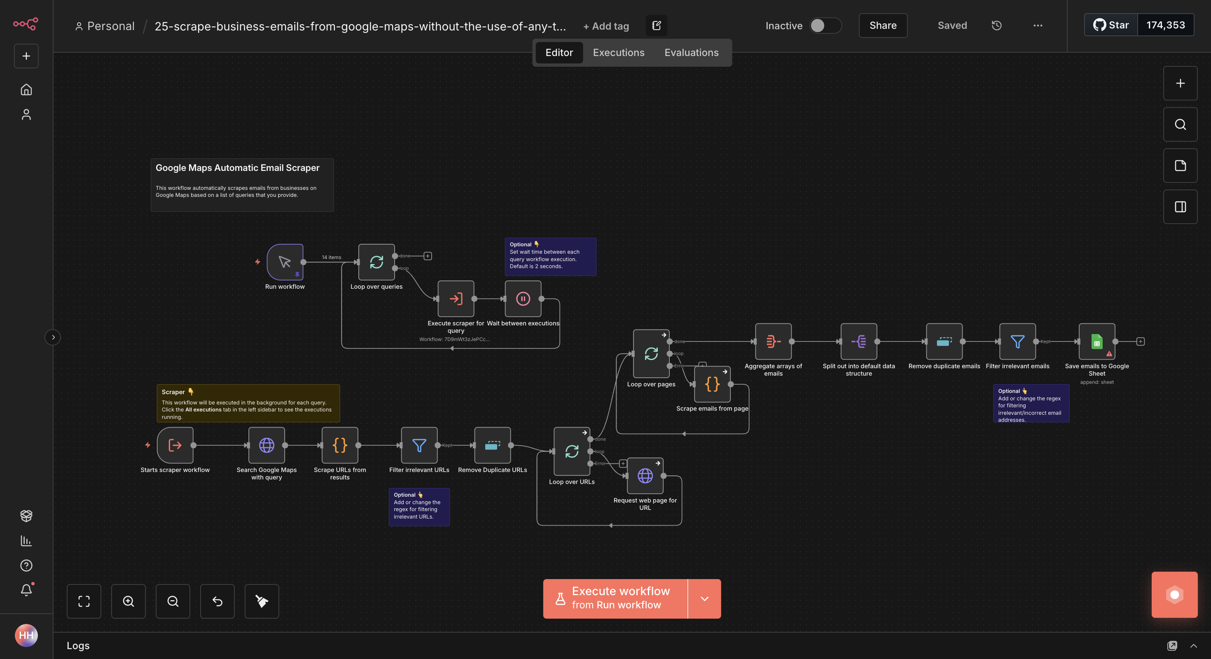Open the notifications bell in sidebar
The height and width of the screenshot is (659, 1211).
point(26,590)
